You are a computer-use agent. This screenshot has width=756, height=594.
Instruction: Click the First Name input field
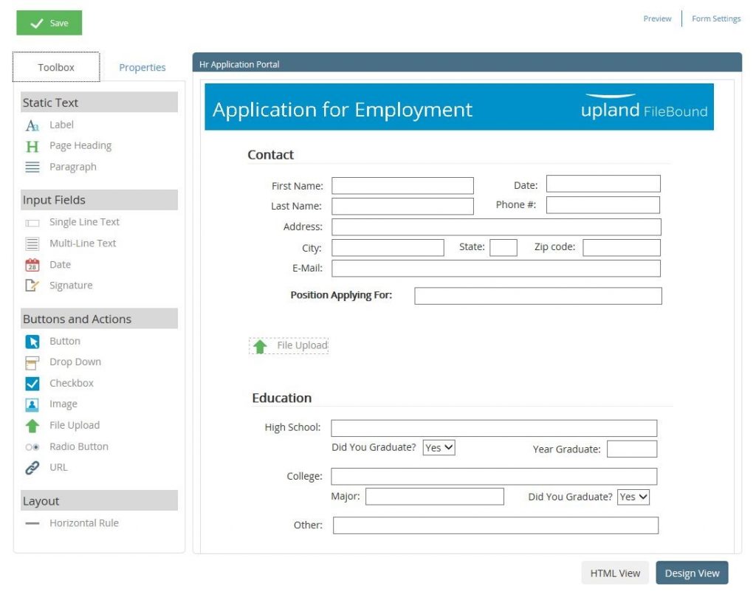tap(402, 185)
